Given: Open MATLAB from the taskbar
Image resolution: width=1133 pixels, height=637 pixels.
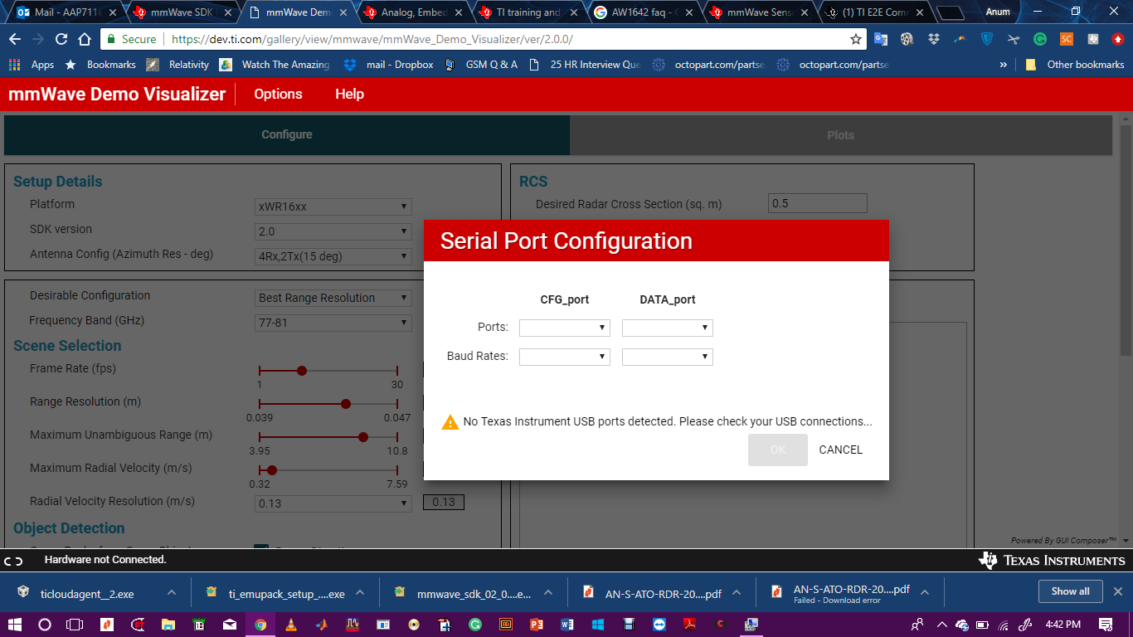Looking at the screenshot, I should click(321, 624).
